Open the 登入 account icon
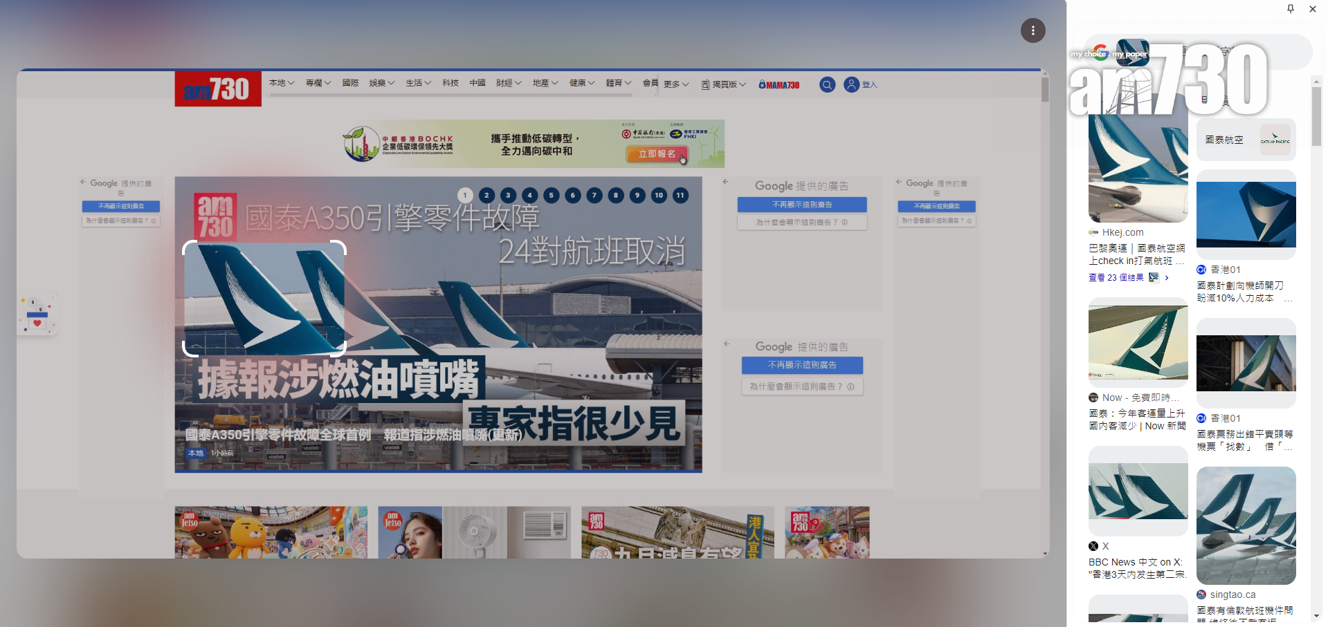The image size is (1328, 627). tap(851, 84)
